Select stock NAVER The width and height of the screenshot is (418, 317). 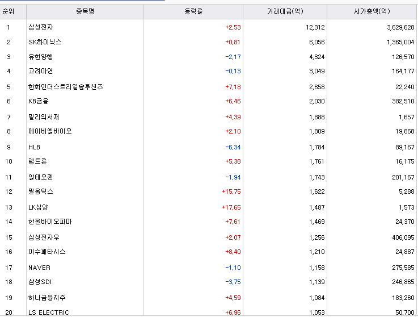click(x=40, y=268)
